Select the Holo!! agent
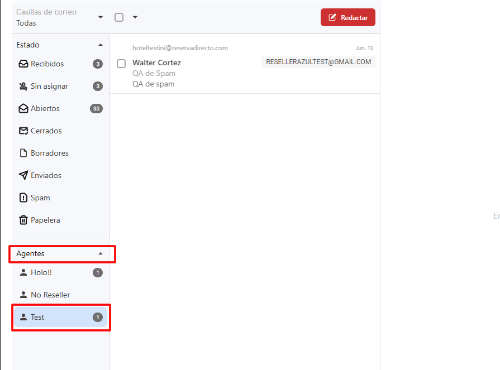The image size is (500, 370). pyautogui.click(x=41, y=272)
